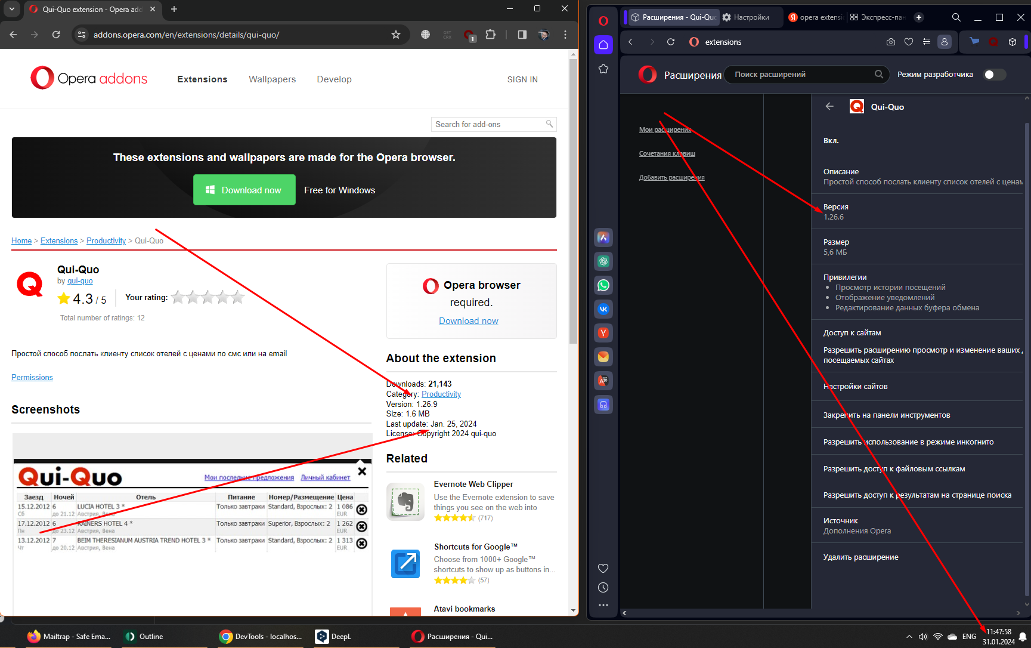Open the profile icon in Opera toolbar
This screenshot has height=648, width=1031.
tap(945, 42)
